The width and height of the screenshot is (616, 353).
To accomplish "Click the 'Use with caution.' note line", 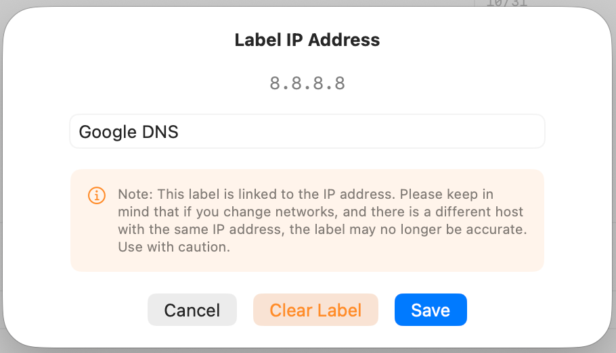I will point(174,247).
